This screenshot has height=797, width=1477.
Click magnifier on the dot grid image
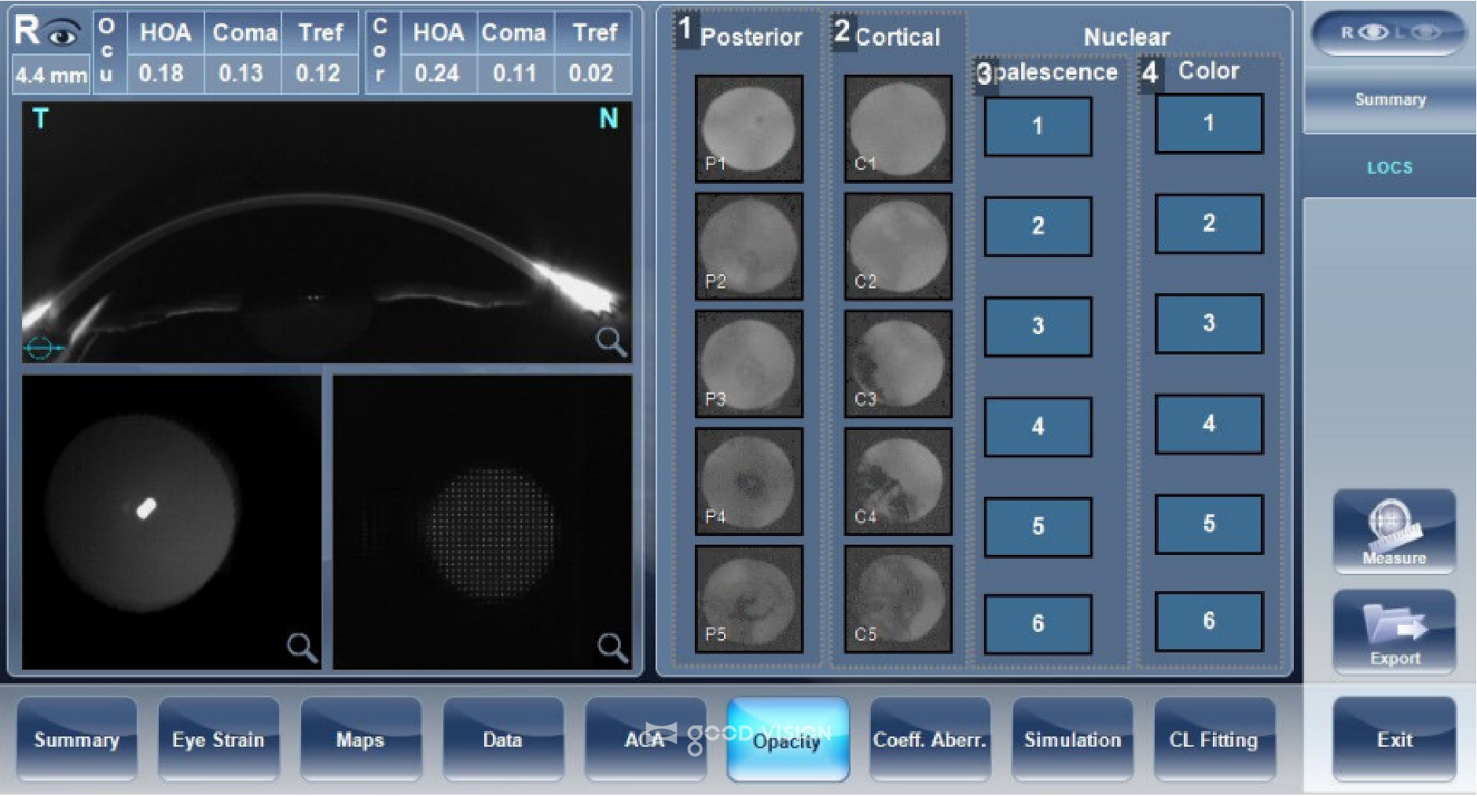click(x=612, y=647)
